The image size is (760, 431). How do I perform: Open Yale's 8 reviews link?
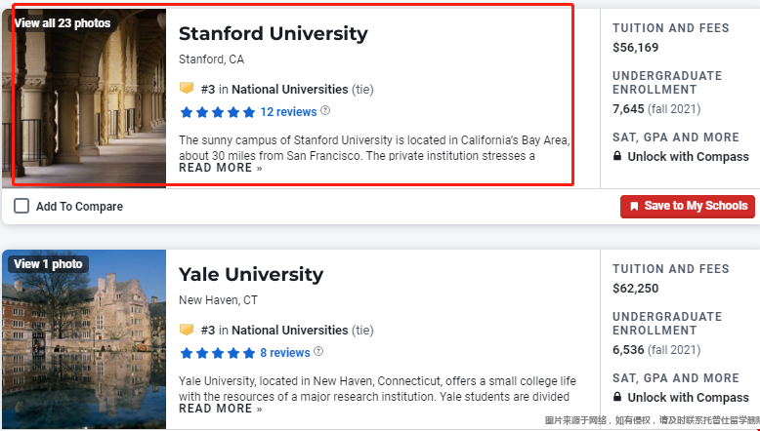[x=284, y=353]
